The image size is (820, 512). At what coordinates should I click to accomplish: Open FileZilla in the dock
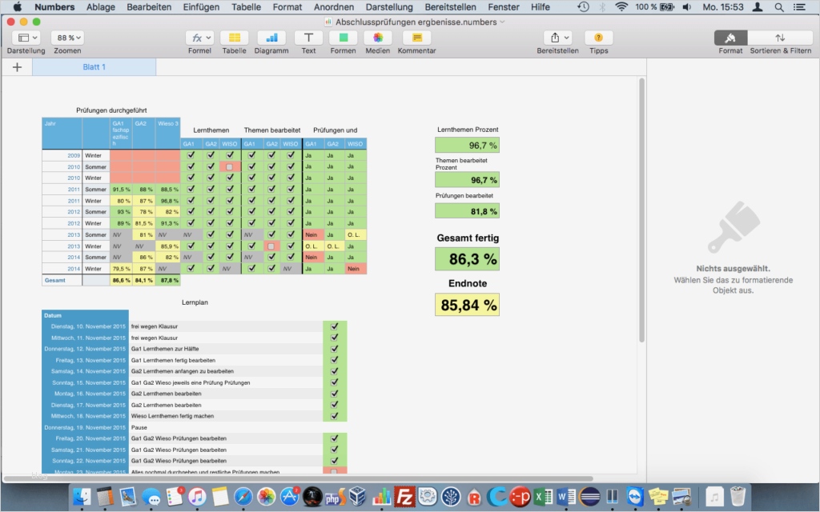(x=404, y=496)
